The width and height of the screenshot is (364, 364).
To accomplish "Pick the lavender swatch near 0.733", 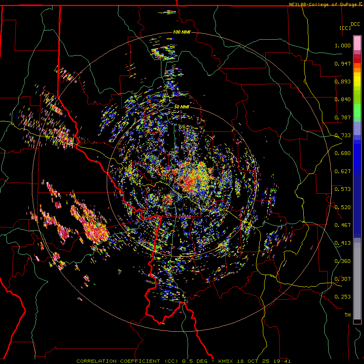I will point(357,128).
